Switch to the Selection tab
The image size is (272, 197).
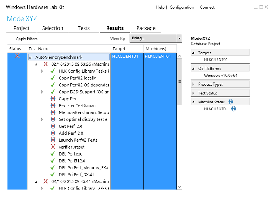click(x=52, y=28)
